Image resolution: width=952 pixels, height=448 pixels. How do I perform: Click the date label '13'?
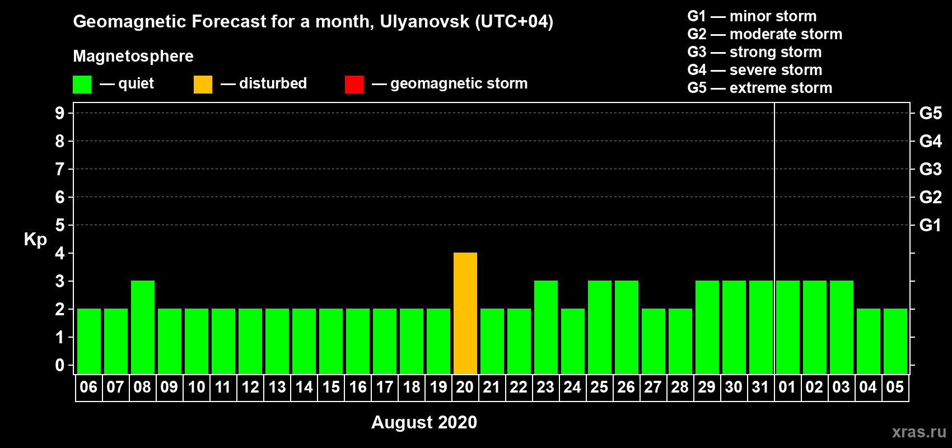[x=277, y=387]
